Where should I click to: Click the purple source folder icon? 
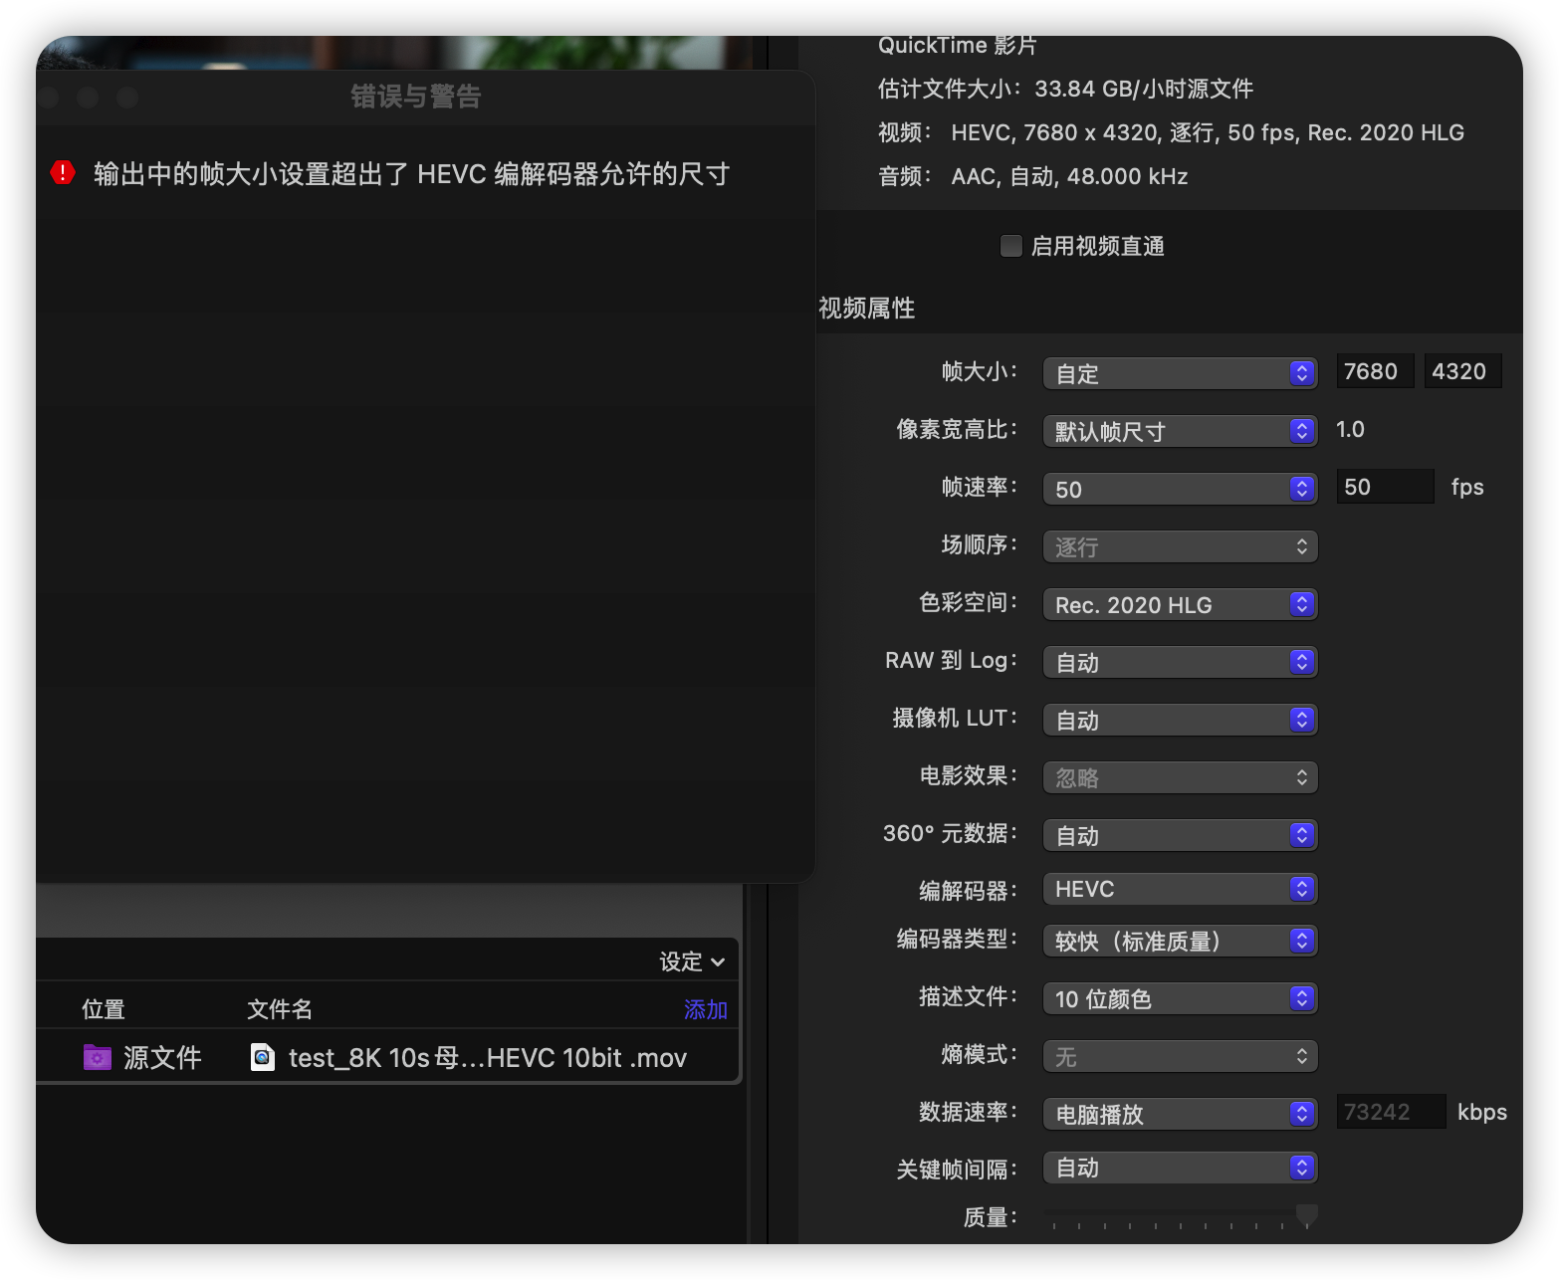click(97, 1057)
